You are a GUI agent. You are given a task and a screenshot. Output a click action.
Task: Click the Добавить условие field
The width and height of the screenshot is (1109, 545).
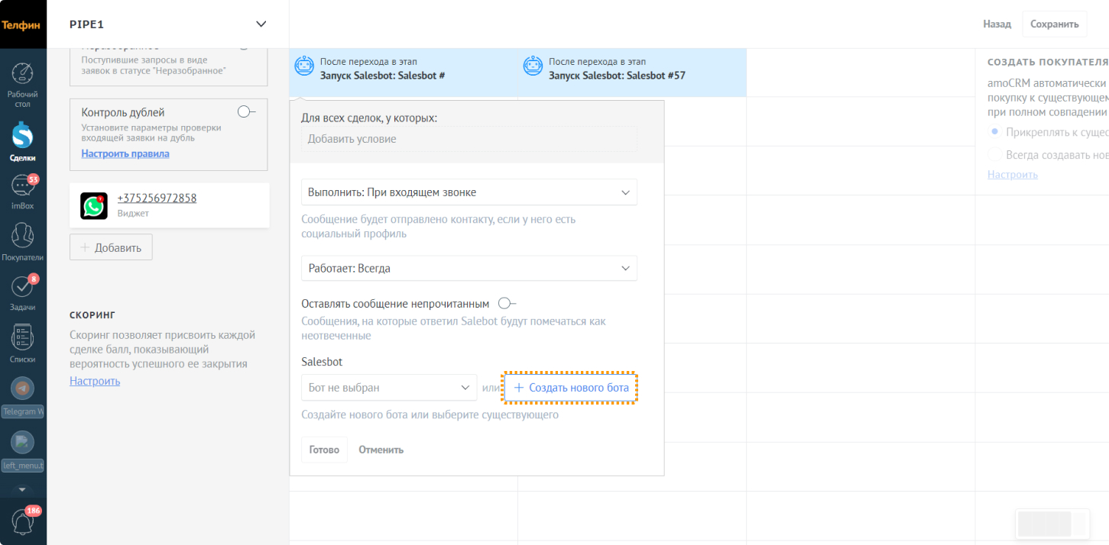pos(469,139)
